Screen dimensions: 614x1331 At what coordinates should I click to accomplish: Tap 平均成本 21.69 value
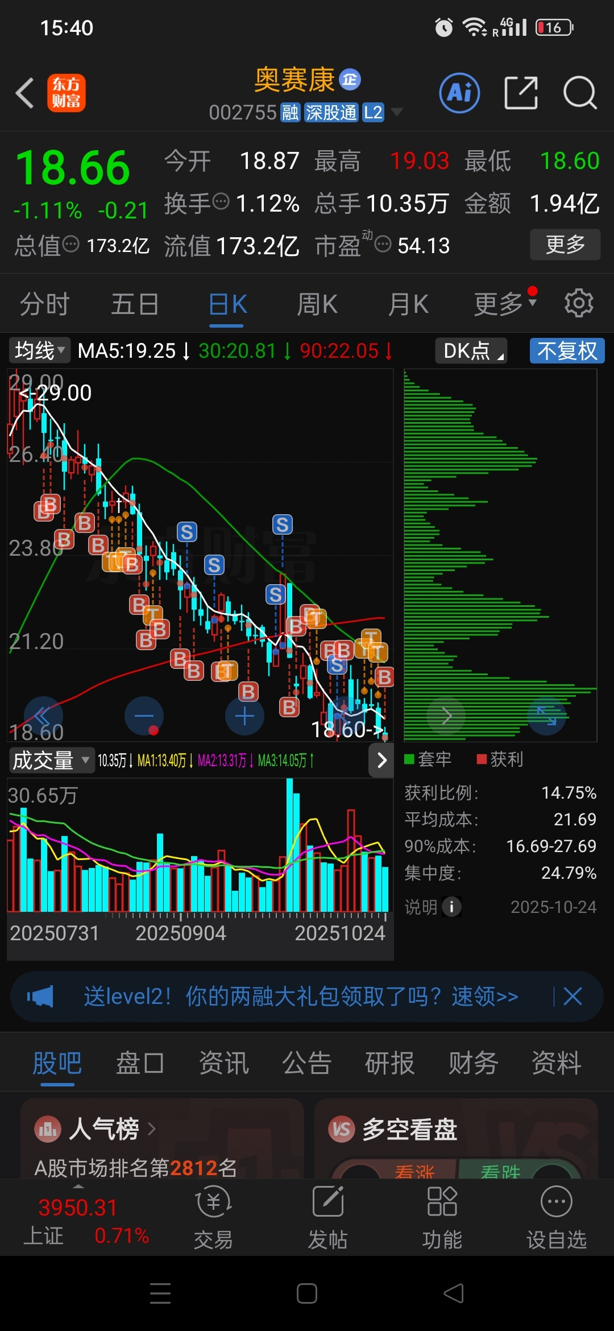point(575,820)
